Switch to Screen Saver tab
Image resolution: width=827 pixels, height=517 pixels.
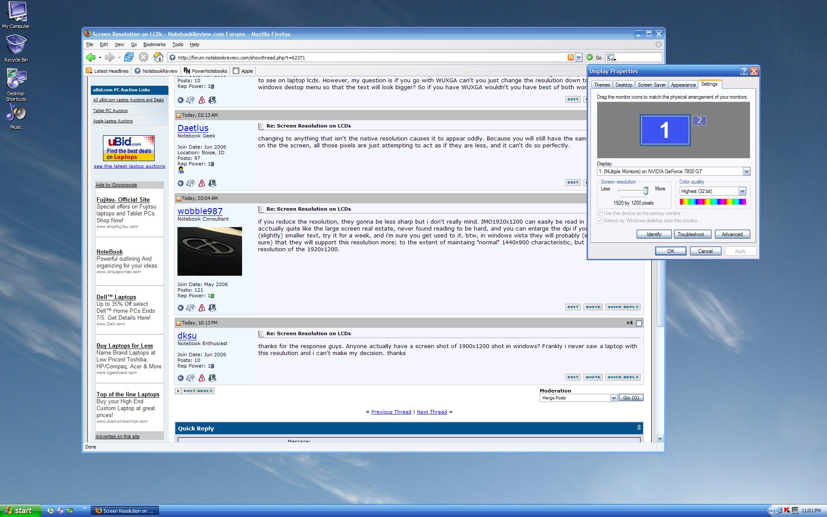tap(651, 85)
